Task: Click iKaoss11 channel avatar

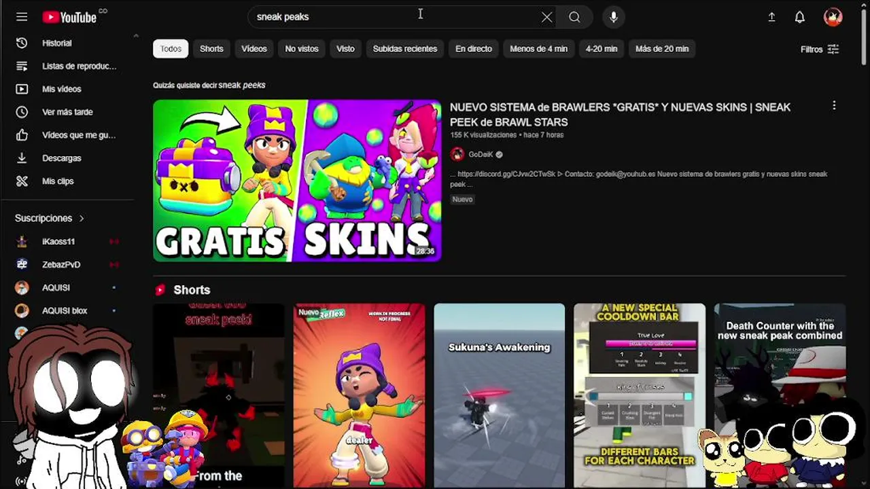Action: (x=22, y=241)
